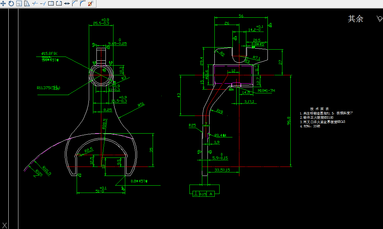Select the R2,5 fillet label
This screenshot has width=383, height=229.
coord(89,150)
